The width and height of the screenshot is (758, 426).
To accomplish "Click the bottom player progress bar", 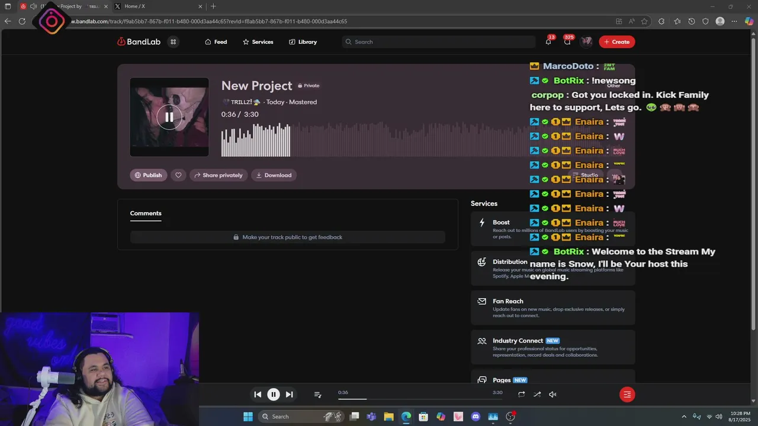I will tap(420, 399).
